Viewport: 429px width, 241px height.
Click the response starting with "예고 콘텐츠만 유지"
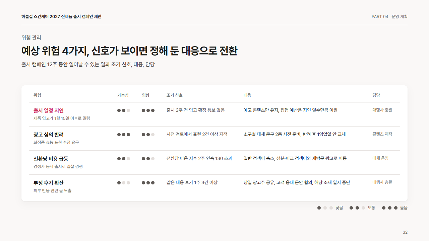point(291,110)
